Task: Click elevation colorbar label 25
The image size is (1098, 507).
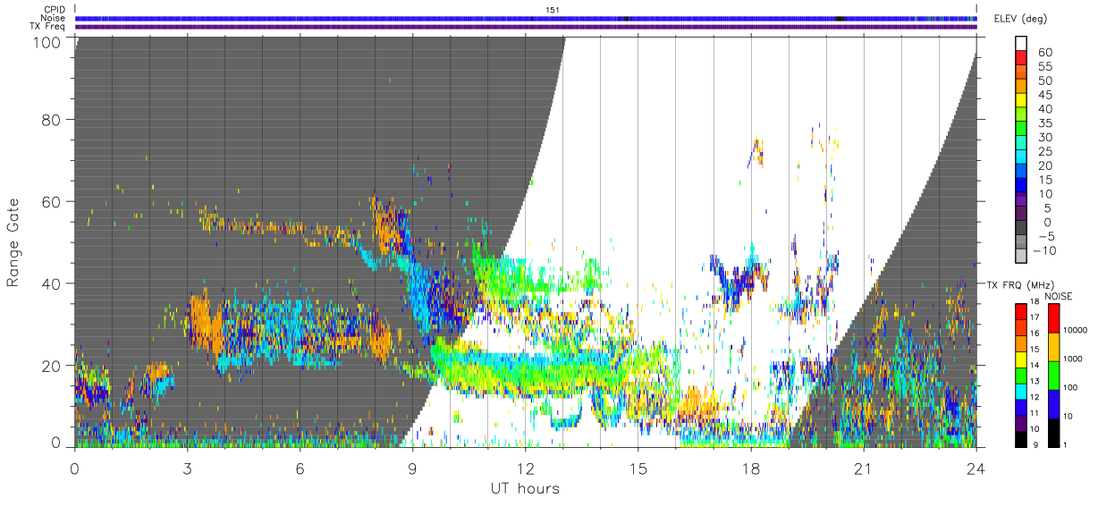Action: 1045,152
